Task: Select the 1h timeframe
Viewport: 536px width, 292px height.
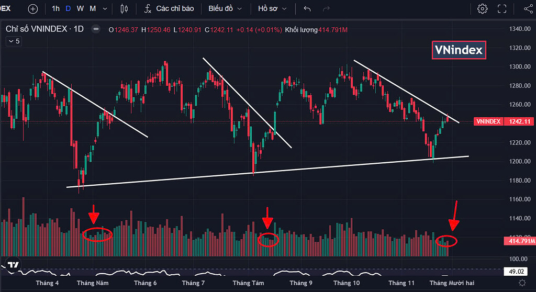Action: [x=56, y=9]
